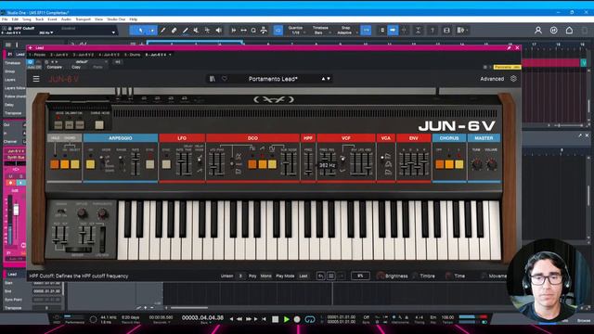The height and width of the screenshot is (334, 594).
Task: Open the user account icon
Action: point(538,31)
